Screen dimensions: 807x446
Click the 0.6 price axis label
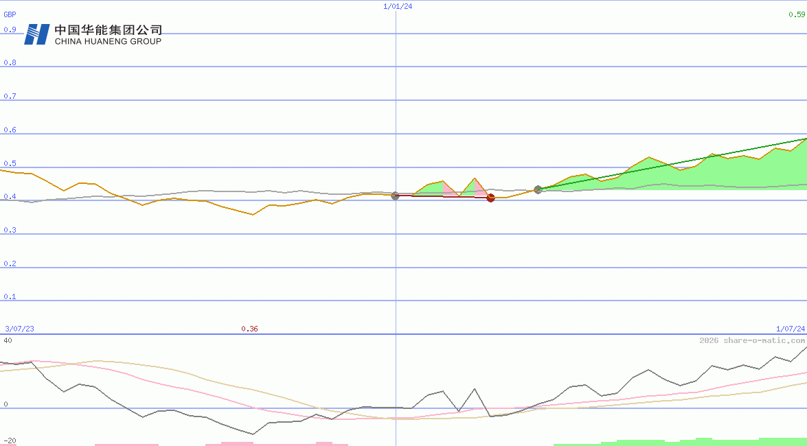click(10, 130)
